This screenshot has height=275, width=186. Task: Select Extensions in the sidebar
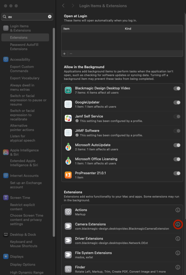click(19, 38)
